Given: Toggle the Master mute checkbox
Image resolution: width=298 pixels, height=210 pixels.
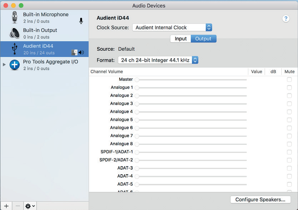Looking at the screenshot, I should coord(289,79).
